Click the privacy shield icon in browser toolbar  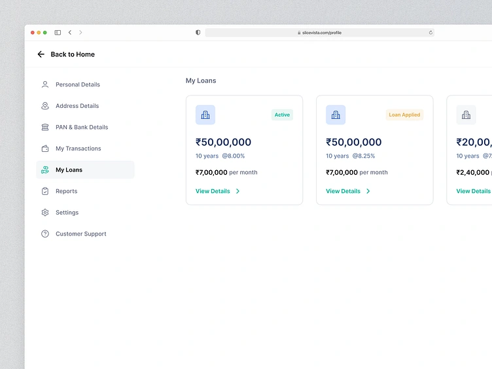198,32
